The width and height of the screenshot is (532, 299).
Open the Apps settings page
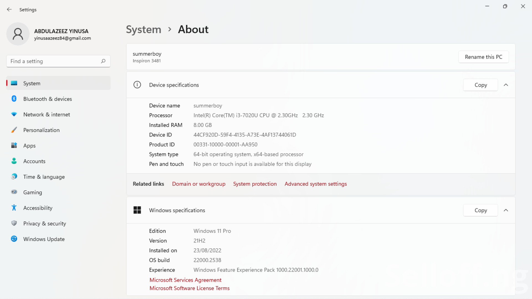58,145
